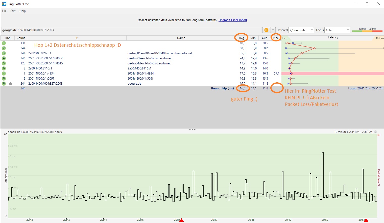Click the PingPlotter app icon in title bar
The image size is (384, 223).
(4, 4)
